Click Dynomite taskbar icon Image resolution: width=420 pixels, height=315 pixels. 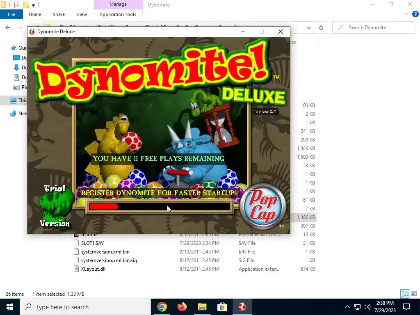pos(242,307)
